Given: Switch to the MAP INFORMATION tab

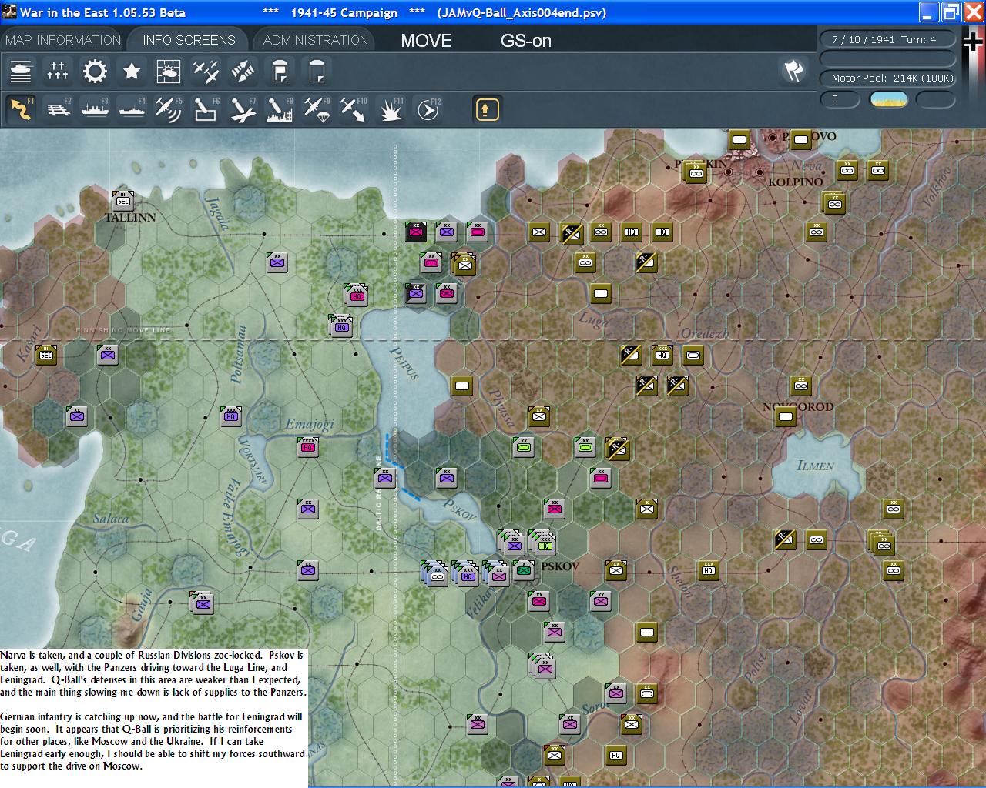Looking at the screenshot, I should 63,40.
